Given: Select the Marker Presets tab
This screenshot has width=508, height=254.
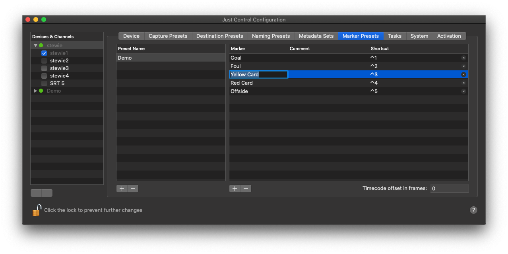Looking at the screenshot, I should point(361,36).
